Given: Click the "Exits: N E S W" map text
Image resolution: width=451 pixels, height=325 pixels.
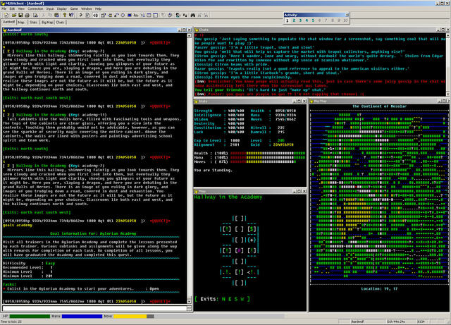Looking at the screenshot, I should (x=223, y=299).
